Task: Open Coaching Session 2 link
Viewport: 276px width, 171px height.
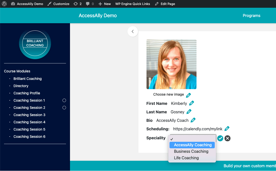Action: [x=29, y=107]
